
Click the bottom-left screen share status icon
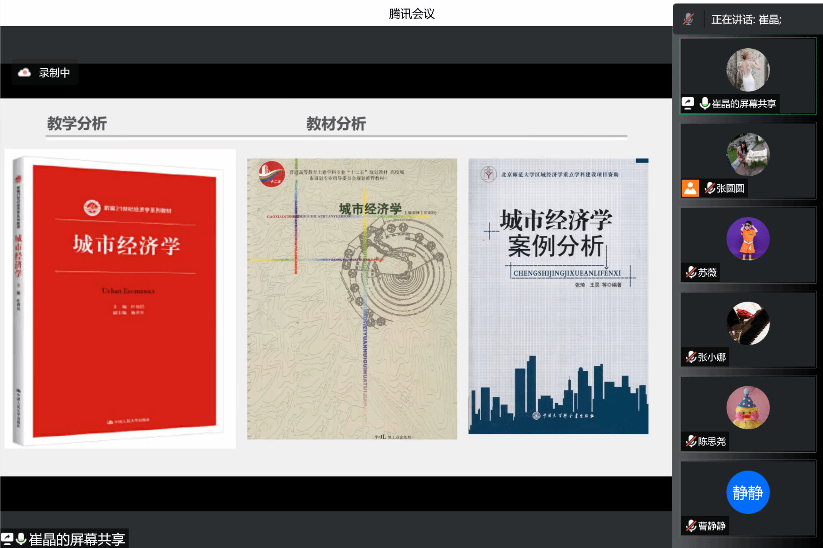point(7,539)
